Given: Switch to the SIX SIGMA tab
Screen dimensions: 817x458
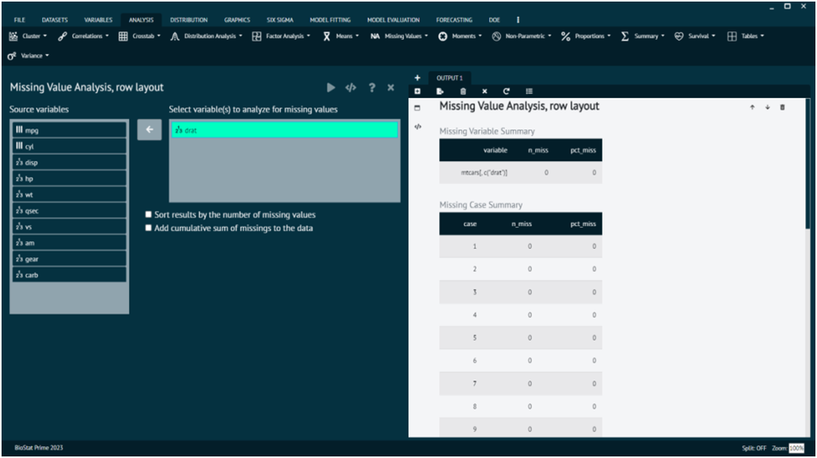Looking at the screenshot, I should (x=280, y=20).
